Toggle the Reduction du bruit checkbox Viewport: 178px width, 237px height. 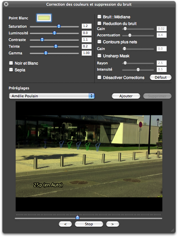pyautogui.click(x=99, y=23)
